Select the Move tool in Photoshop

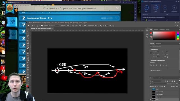28,31
